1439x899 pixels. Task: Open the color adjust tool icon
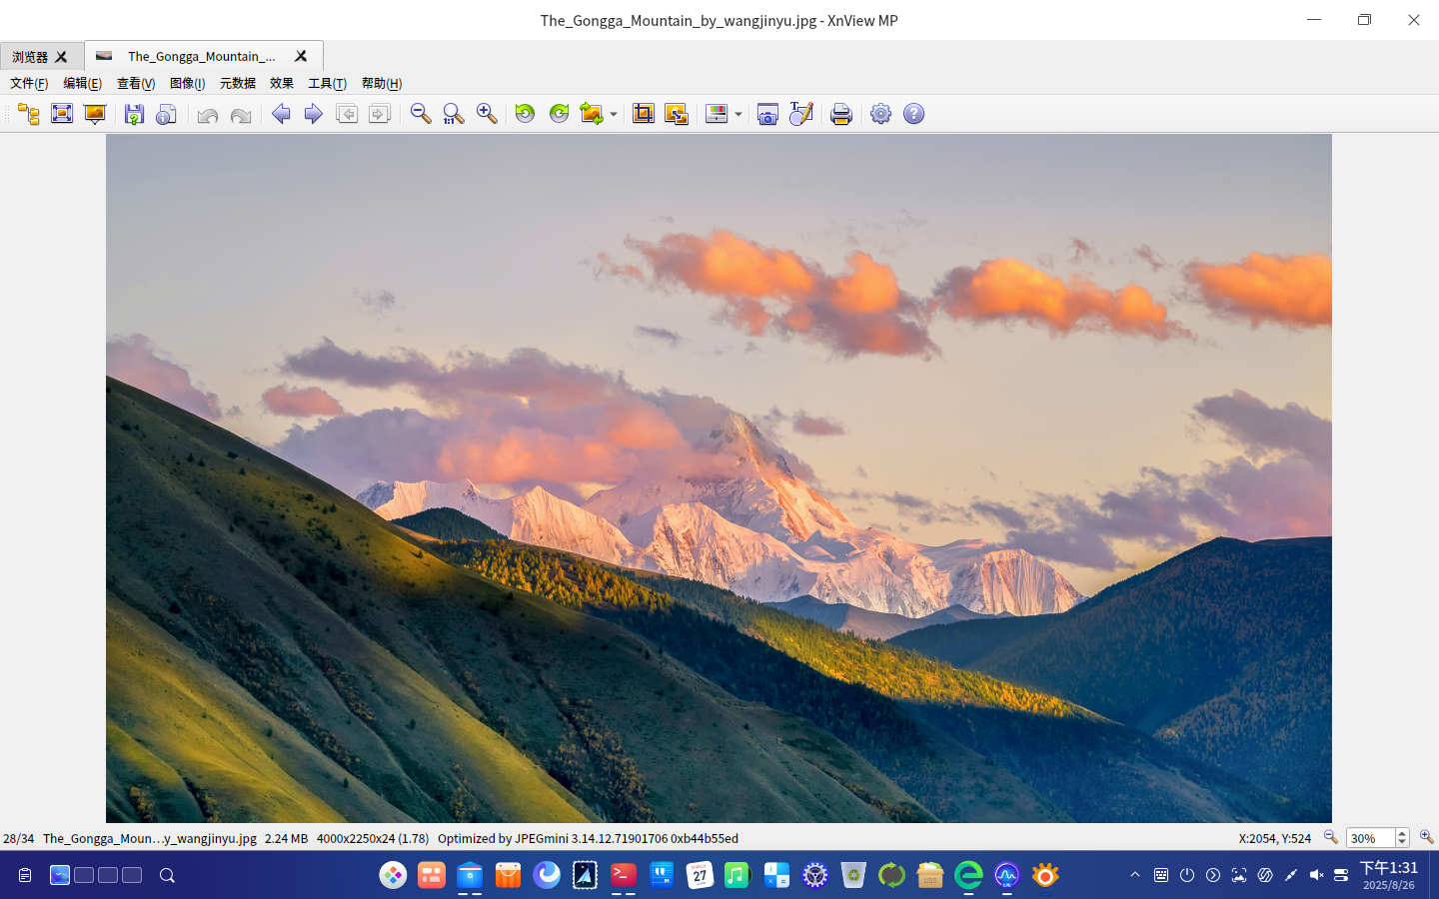tap(717, 114)
